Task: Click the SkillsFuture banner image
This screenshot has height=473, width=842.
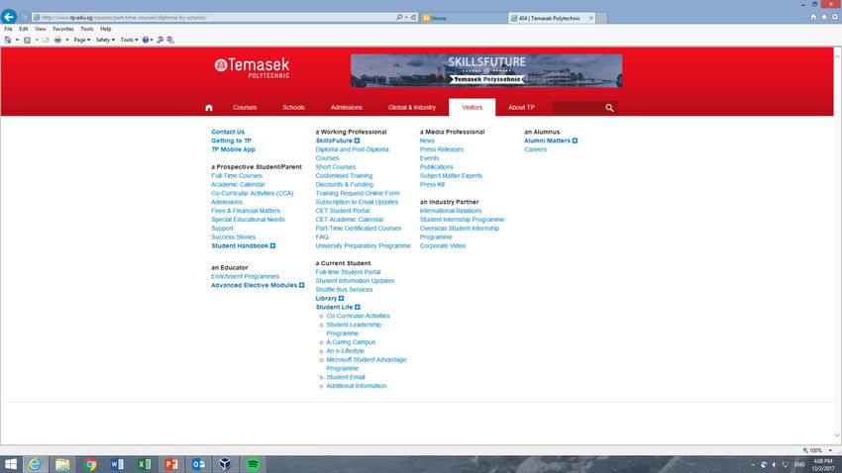Action: [486, 70]
